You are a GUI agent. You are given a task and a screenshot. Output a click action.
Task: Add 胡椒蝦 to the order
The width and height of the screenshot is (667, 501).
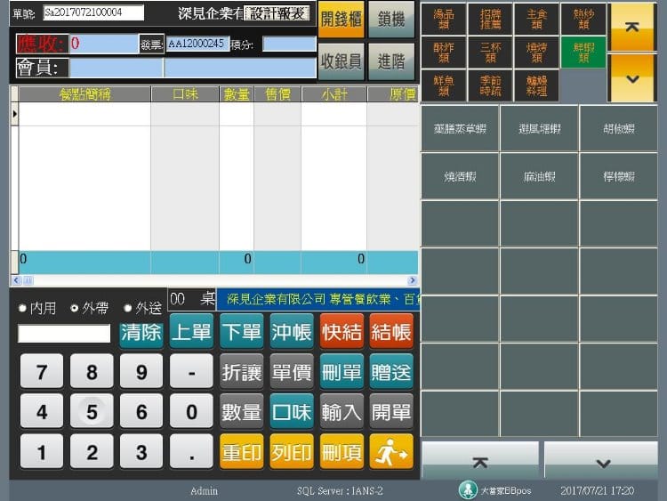pos(619,128)
